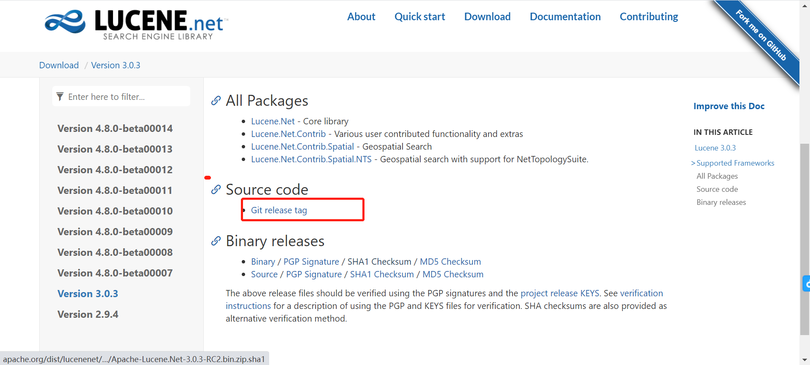Select Version 2.9.4 in sidebar
This screenshot has height=365, width=810.
click(x=88, y=314)
